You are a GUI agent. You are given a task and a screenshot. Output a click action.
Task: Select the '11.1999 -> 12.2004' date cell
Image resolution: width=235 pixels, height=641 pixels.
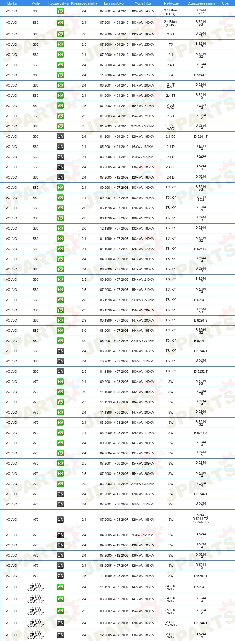click(x=114, y=402)
